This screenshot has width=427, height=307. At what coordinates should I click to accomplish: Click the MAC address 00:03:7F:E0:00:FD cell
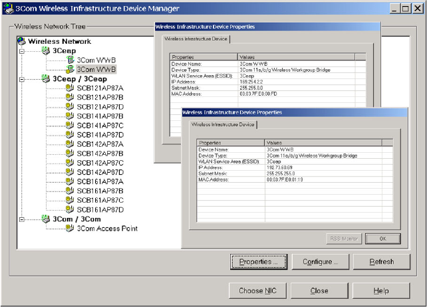(x=258, y=94)
